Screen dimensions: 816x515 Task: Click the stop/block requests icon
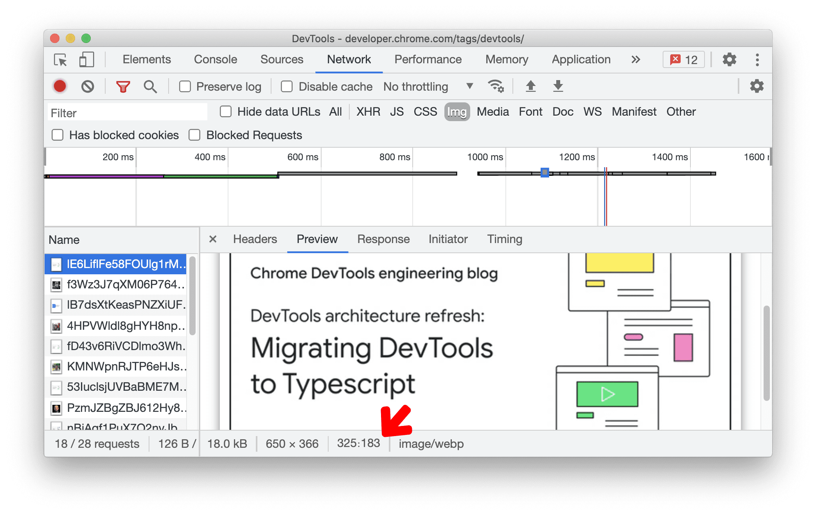[87, 86]
